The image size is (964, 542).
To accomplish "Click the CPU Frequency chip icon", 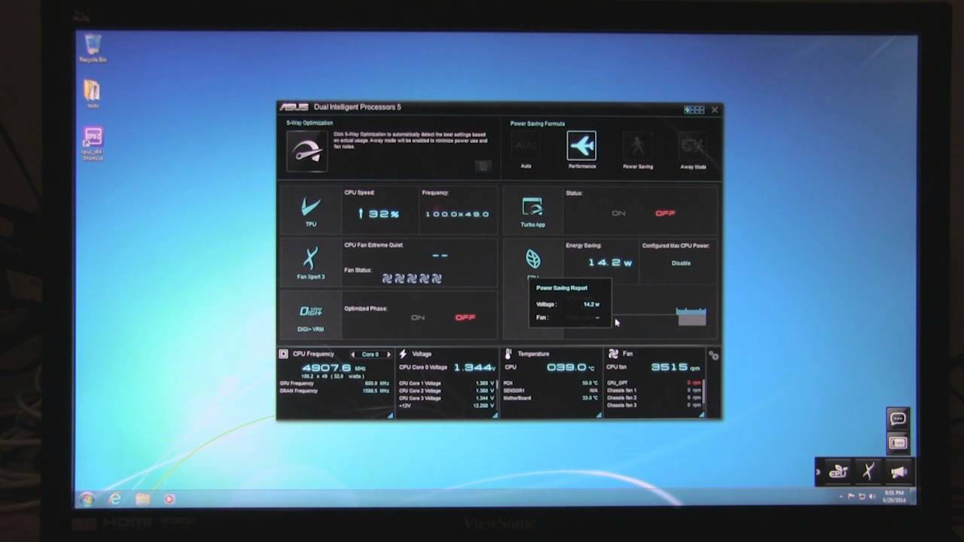I will (283, 354).
